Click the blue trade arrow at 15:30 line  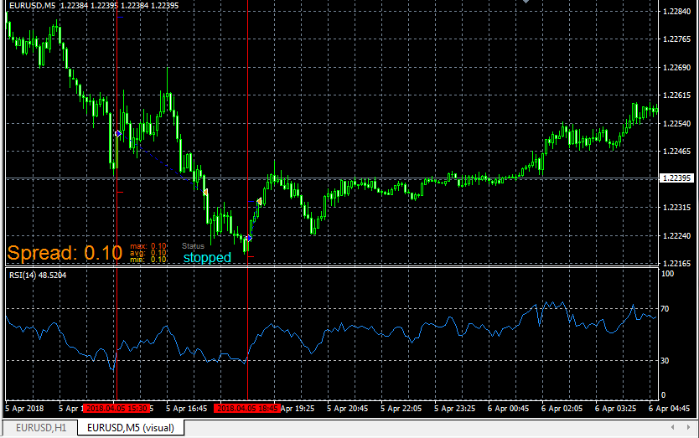(118, 133)
